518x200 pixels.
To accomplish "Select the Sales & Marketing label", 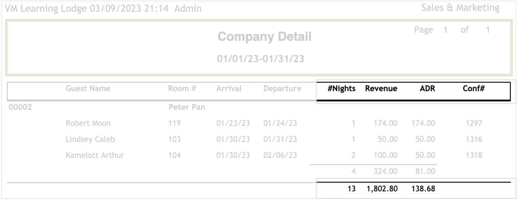I will click(460, 8).
